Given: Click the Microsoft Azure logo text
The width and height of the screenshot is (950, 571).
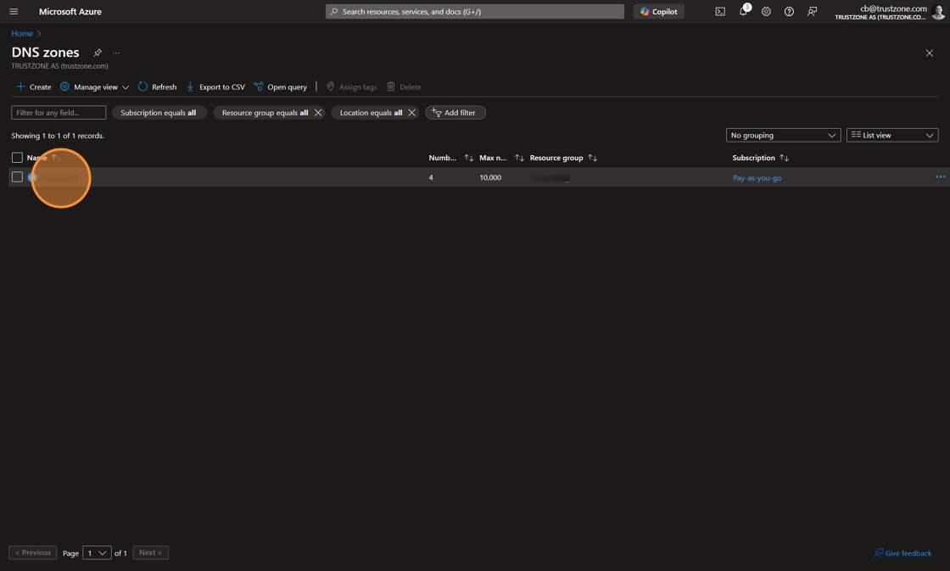Looking at the screenshot, I should click(70, 12).
